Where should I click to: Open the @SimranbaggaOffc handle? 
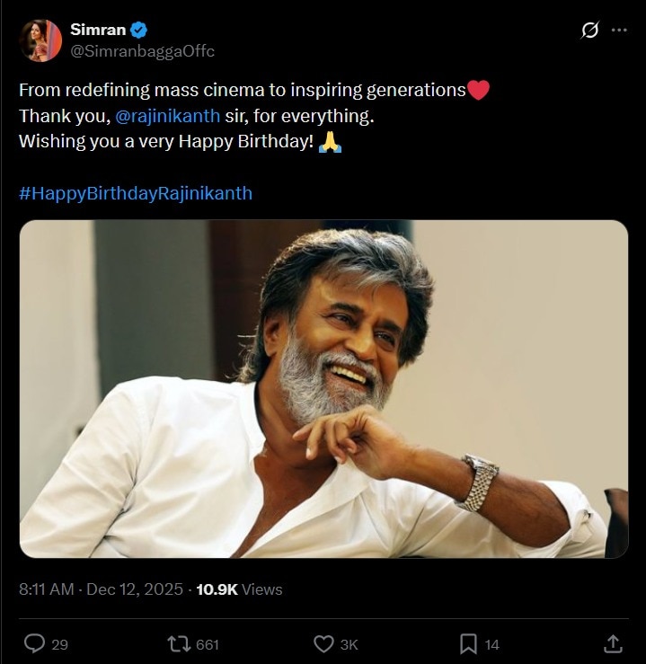tap(142, 51)
